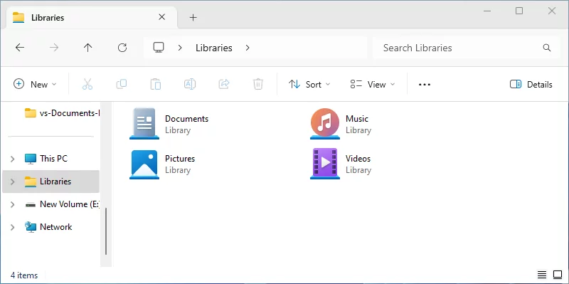Expand the Network tree node
Screen dimensions: 569x284
[13, 227]
